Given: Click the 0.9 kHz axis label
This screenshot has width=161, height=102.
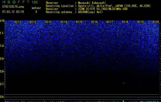Looking at the screenshot, I should tap(2, 59).
